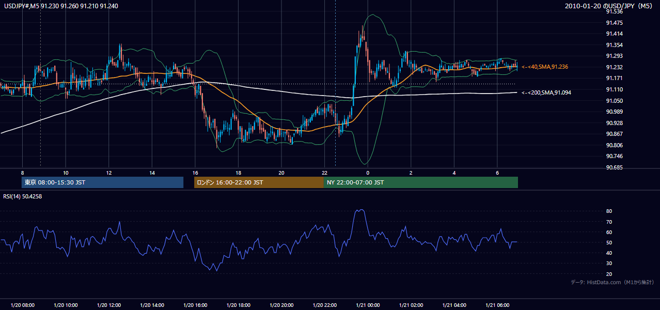Viewport: 660px width, 310px height.
Task: Click hour label 18 under price chart
Action: 238,173
